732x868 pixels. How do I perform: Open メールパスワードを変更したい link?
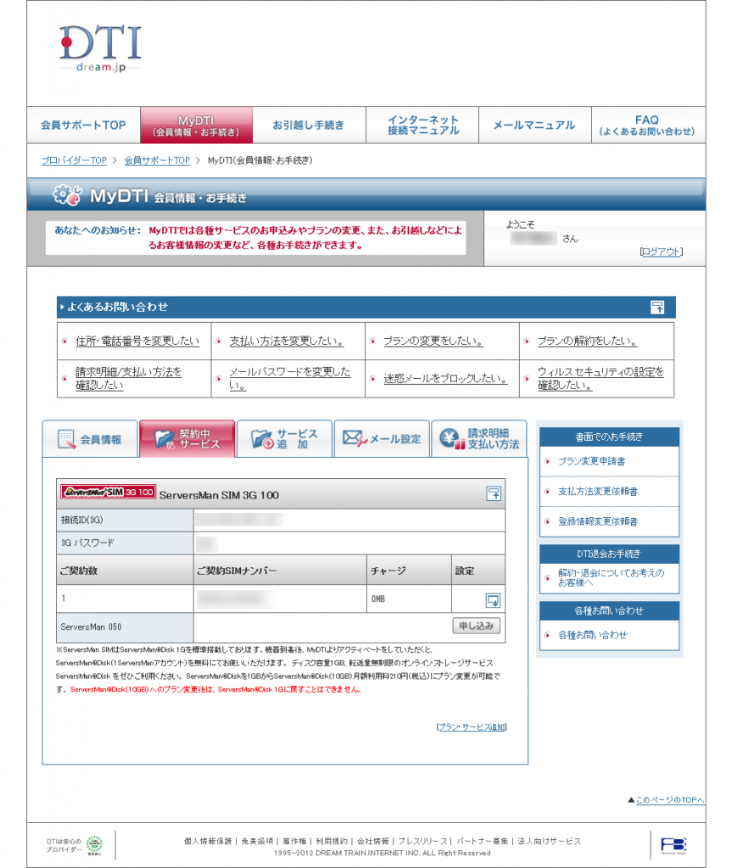click(x=290, y=378)
